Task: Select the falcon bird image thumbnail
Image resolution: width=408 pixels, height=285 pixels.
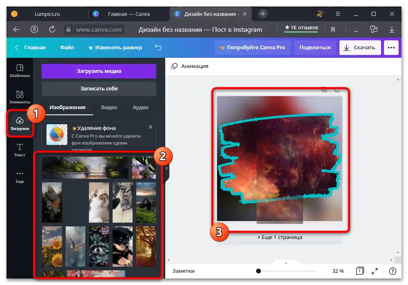Action: pyautogui.click(x=52, y=202)
